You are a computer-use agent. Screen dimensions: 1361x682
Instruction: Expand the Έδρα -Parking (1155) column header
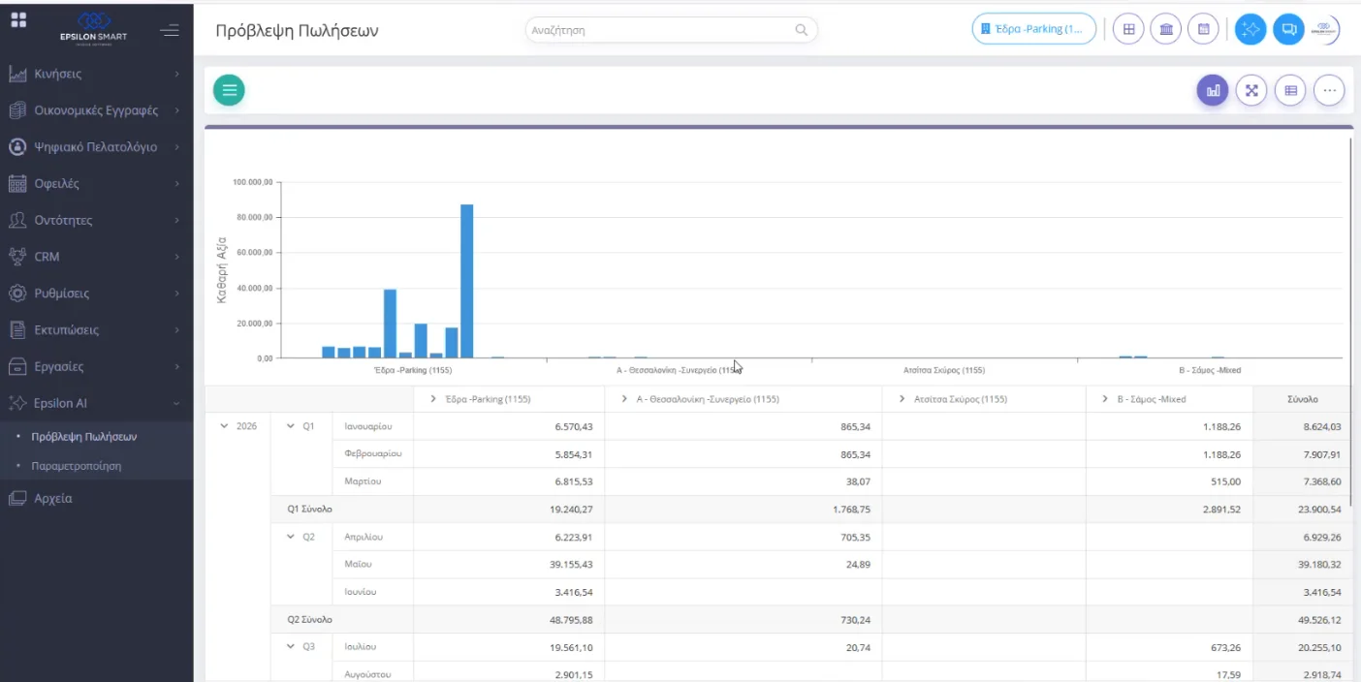pyautogui.click(x=433, y=399)
